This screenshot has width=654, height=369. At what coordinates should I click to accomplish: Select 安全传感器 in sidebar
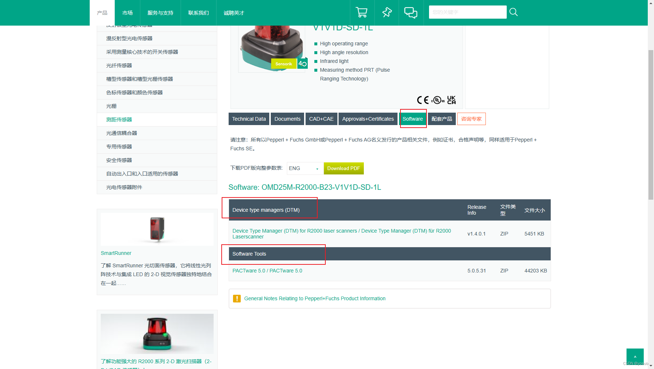[x=157, y=160]
